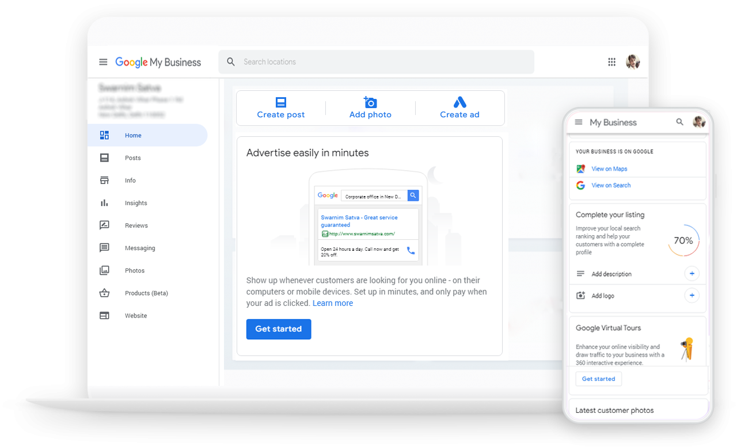
Task: Click the ad preview search box
Action: [374, 196]
